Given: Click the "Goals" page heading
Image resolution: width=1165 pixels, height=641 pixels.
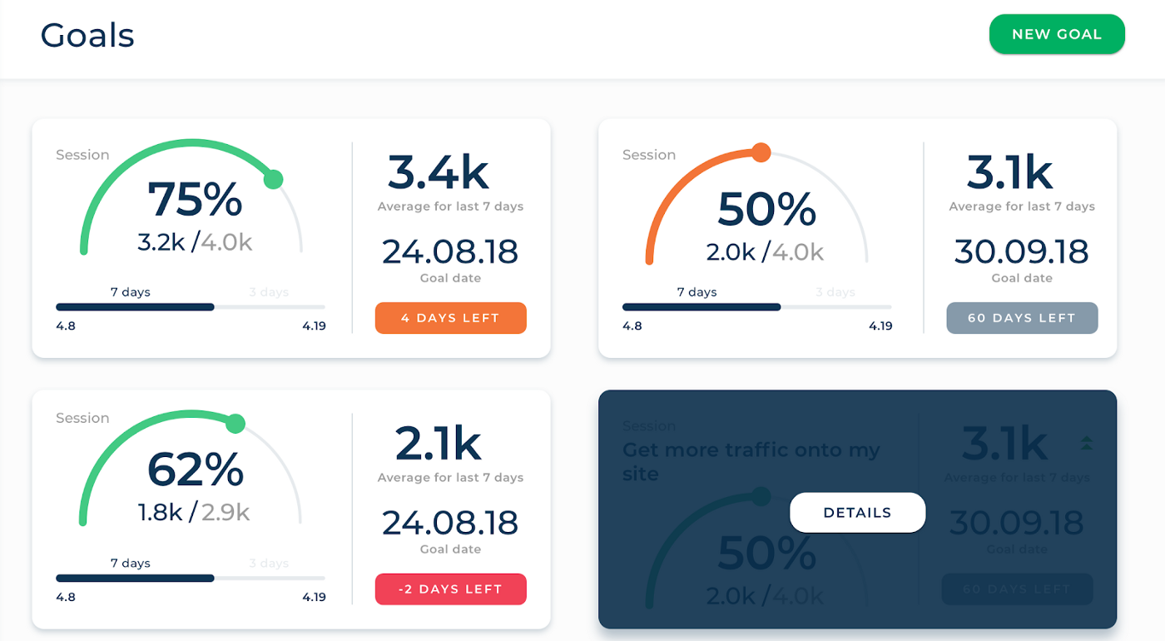Looking at the screenshot, I should click(x=87, y=35).
